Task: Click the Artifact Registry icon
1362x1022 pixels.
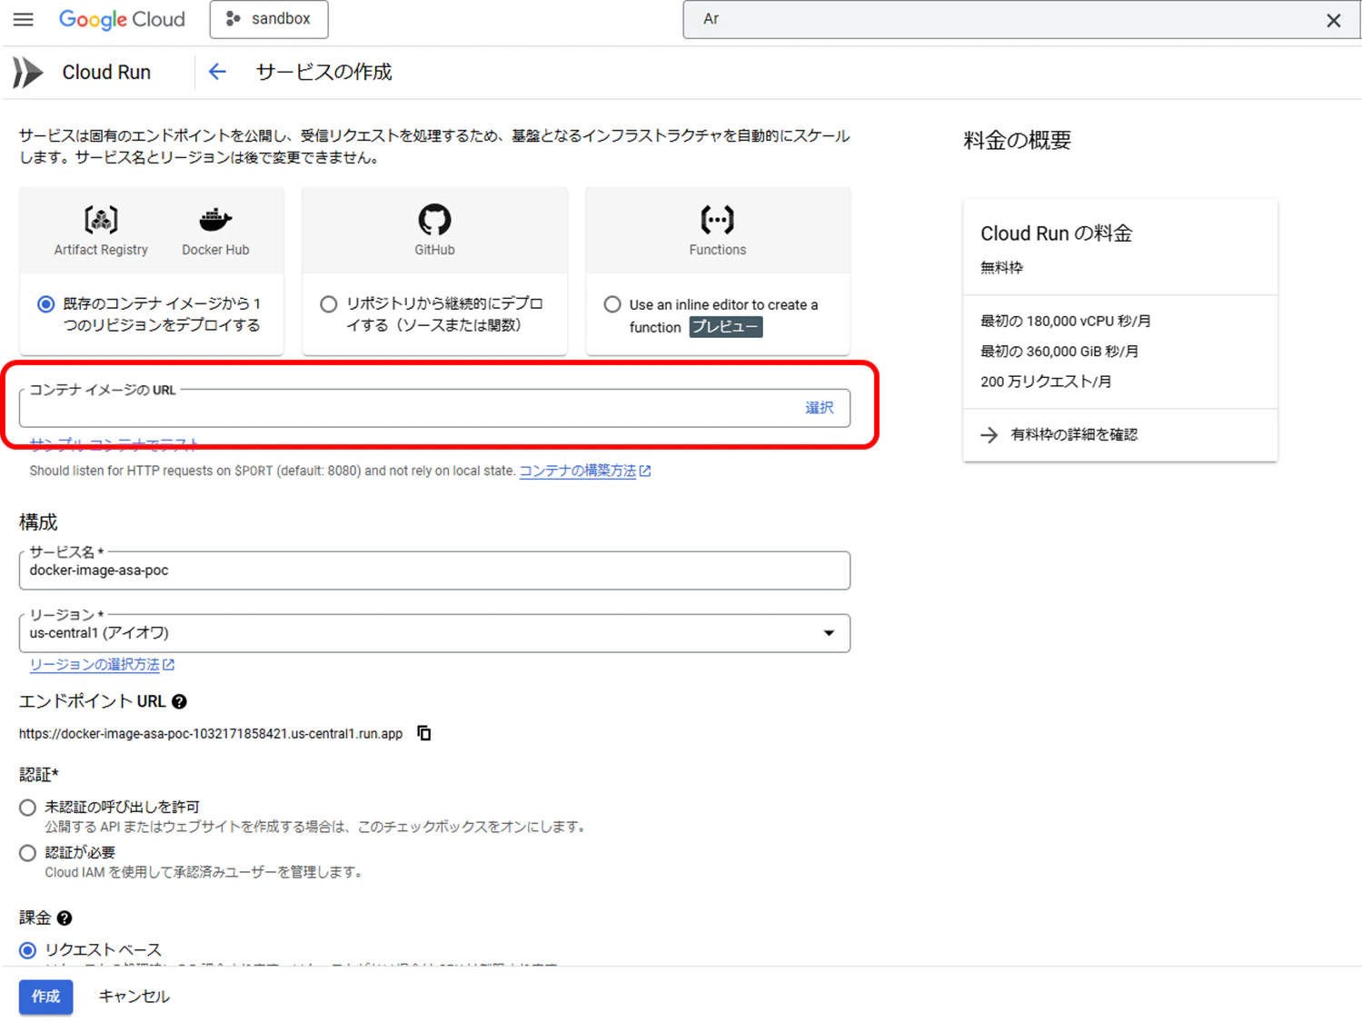Action: [101, 219]
